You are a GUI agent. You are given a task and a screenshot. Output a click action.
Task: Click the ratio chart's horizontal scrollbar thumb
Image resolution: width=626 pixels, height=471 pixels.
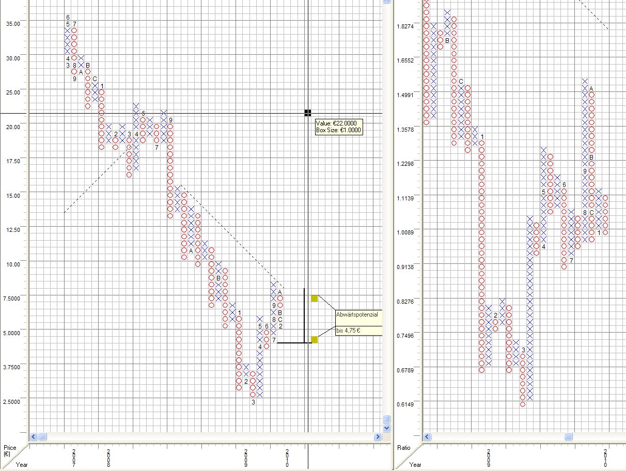pyautogui.click(x=569, y=437)
